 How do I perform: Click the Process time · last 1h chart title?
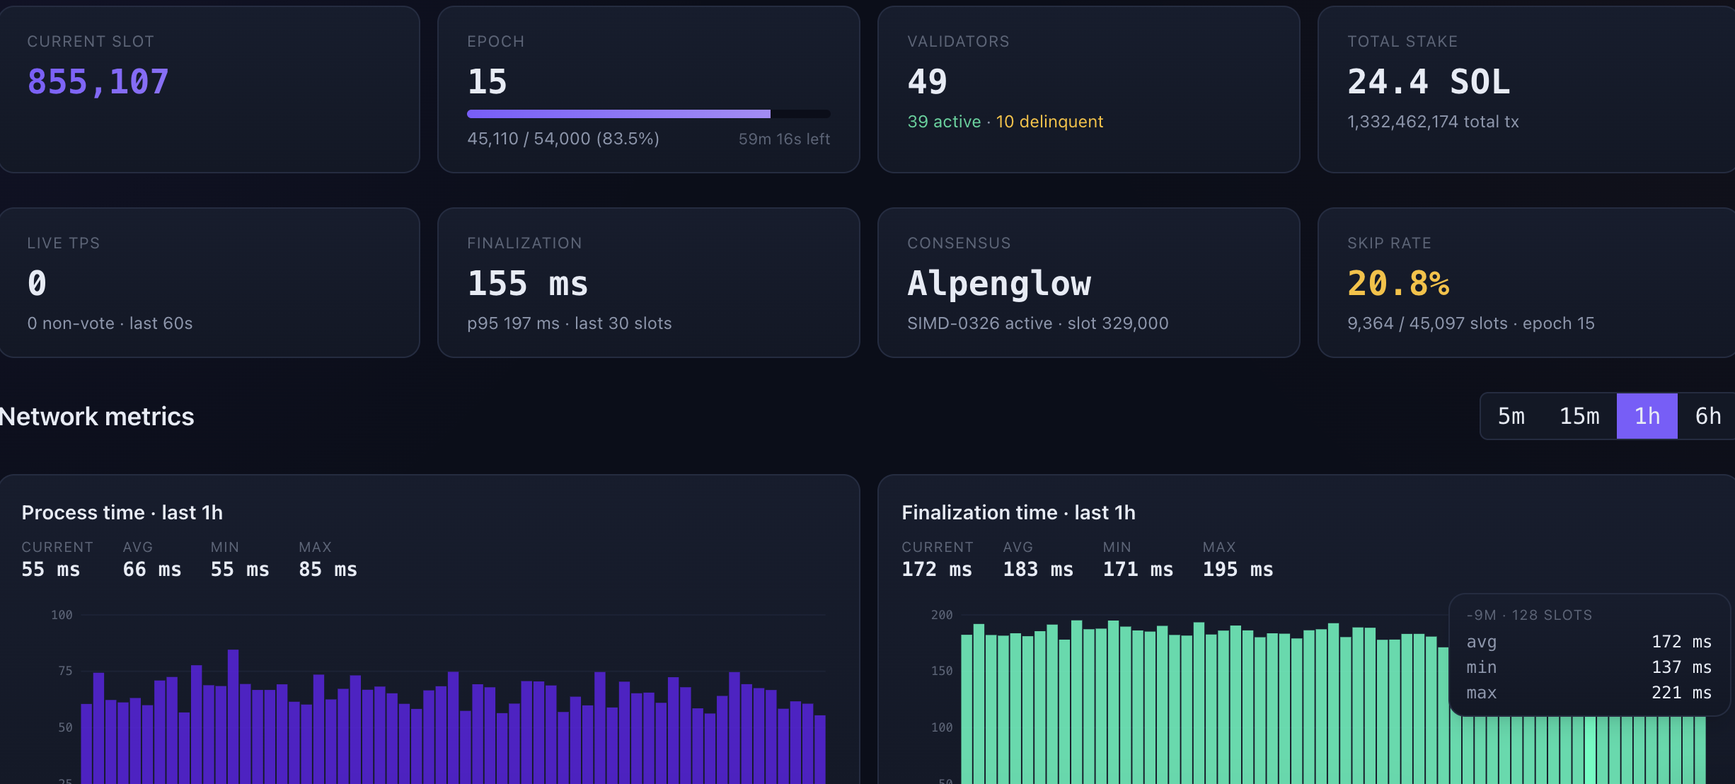(122, 512)
